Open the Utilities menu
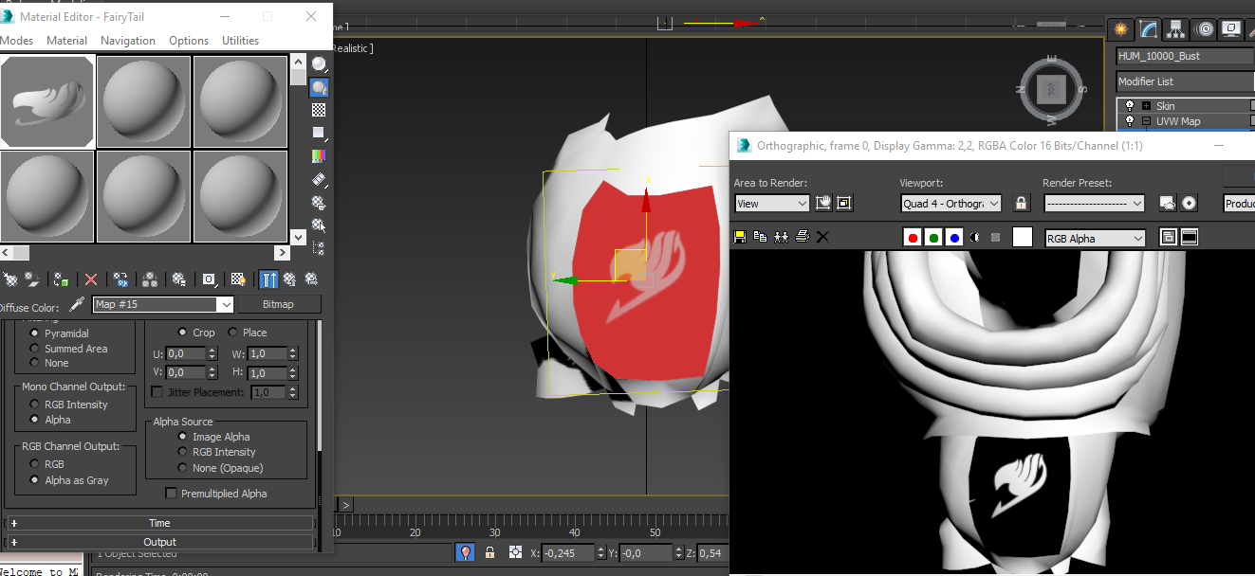 241,41
